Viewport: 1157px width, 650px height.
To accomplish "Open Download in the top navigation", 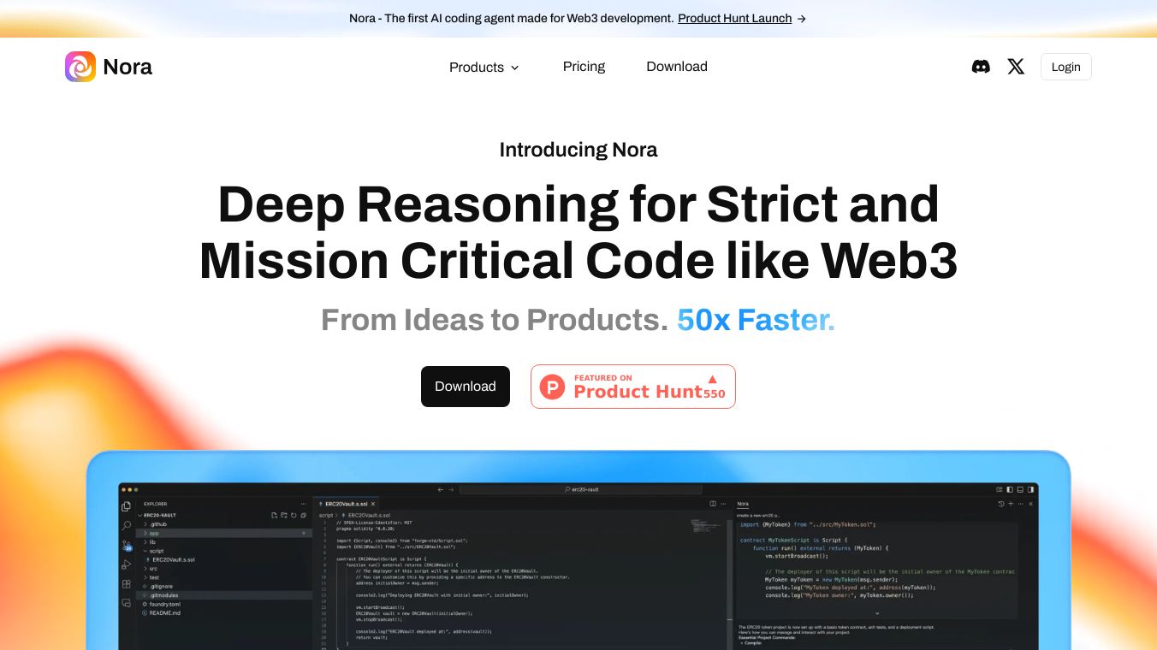I will [x=677, y=67].
